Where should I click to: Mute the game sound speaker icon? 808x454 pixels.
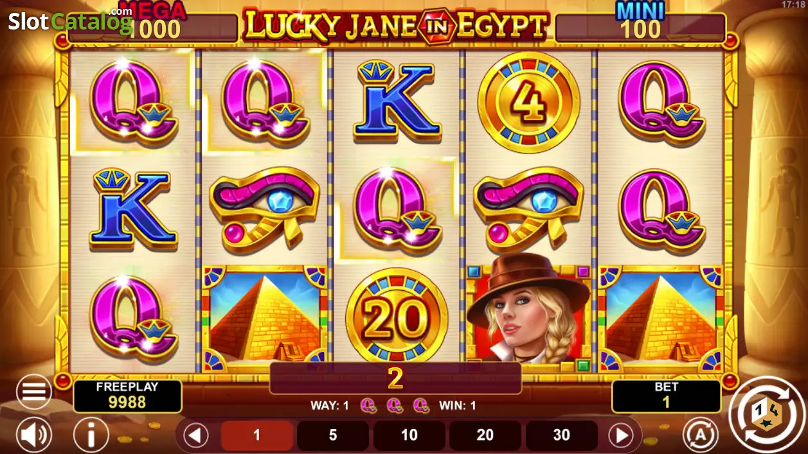33,435
